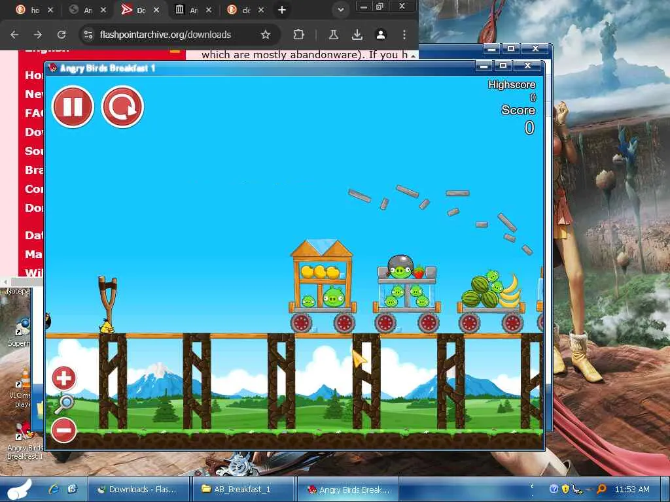Screen dimensions: 670x502
Task: Open the Start menu
Action: tap(19, 490)
